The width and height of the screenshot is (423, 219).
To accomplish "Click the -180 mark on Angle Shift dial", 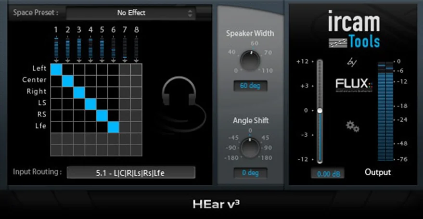I will click(231, 158).
